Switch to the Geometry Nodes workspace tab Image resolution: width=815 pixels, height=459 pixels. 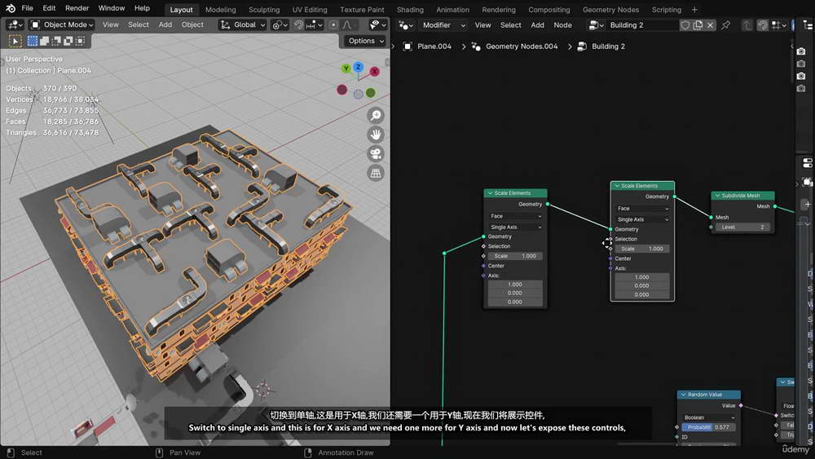[x=610, y=9]
